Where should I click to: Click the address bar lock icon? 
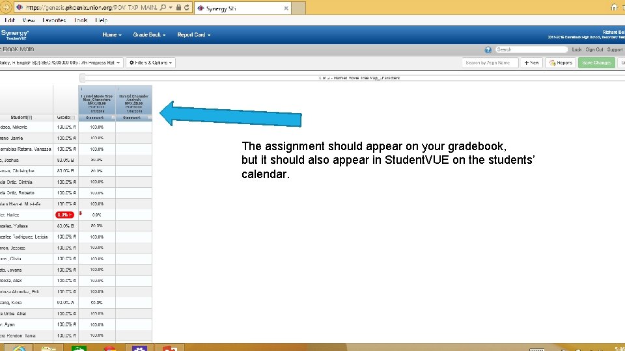click(178, 8)
